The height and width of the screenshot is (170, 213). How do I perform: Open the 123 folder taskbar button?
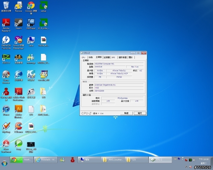point(136,160)
